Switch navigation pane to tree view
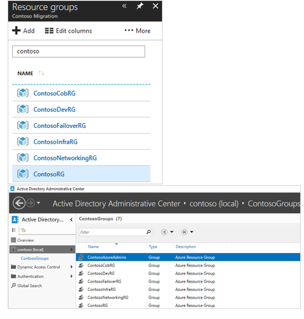The width and height of the screenshot is (304, 319). (23, 230)
